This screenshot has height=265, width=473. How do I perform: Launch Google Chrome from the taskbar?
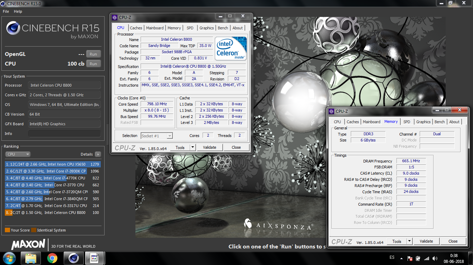(x=52, y=258)
